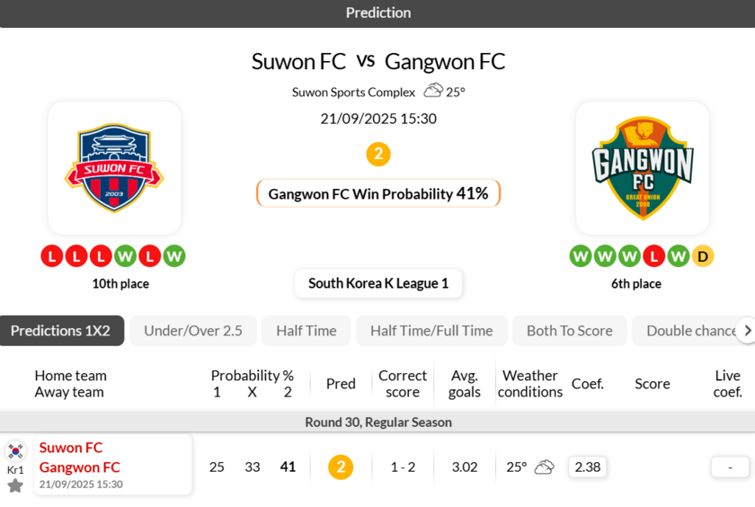The image size is (755, 507).
Task: Open the Half Time/Full Time tab
Action: (x=431, y=331)
